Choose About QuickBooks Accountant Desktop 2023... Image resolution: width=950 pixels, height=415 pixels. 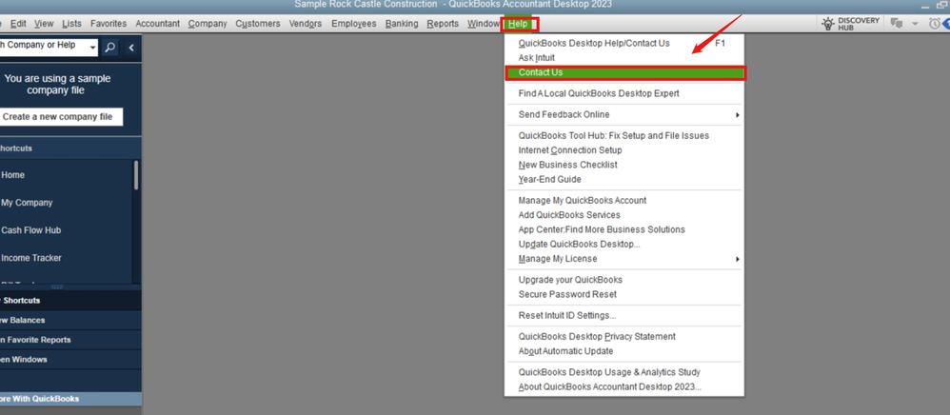624,386
